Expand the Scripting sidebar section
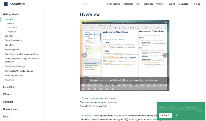This screenshot has width=206, height=121. pos(9,102)
